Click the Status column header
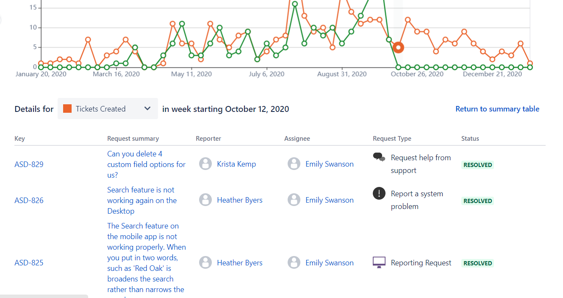The height and width of the screenshot is (298, 563). click(470, 139)
